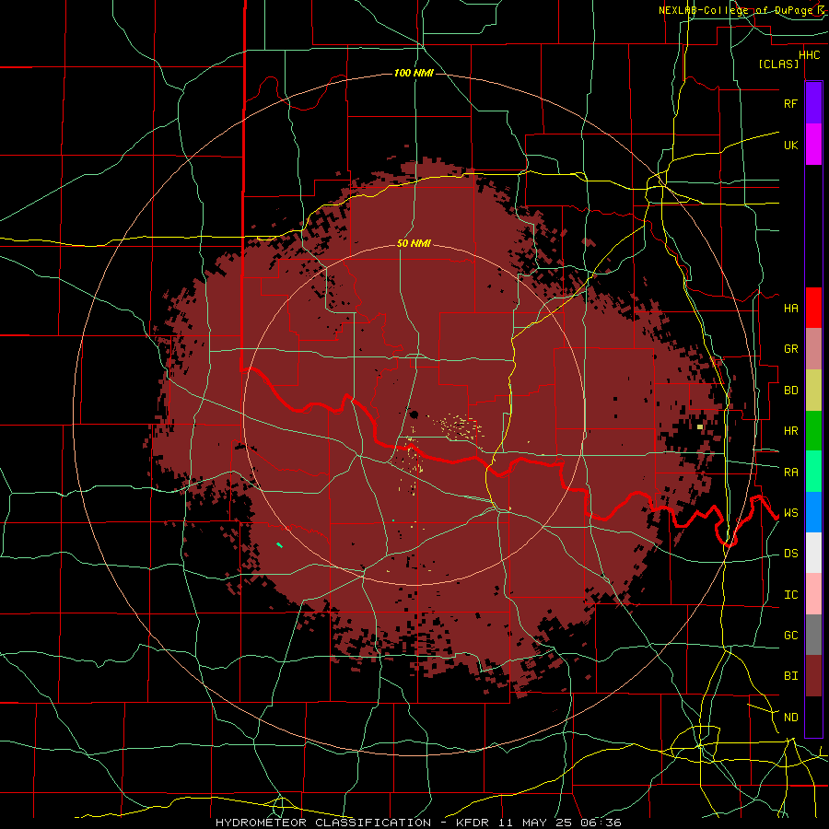
Task: Click the "HR" legend label
Action: (x=790, y=431)
